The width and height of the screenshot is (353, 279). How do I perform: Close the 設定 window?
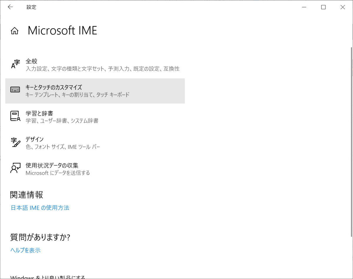pyautogui.click(x=343, y=7)
